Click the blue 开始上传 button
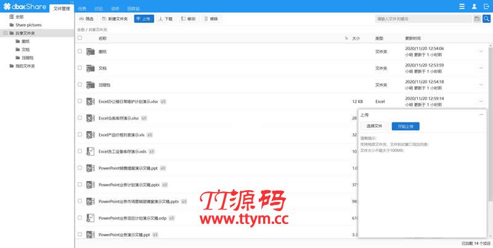The height and width of the screenshot is (248, 493). coord(405,126)
